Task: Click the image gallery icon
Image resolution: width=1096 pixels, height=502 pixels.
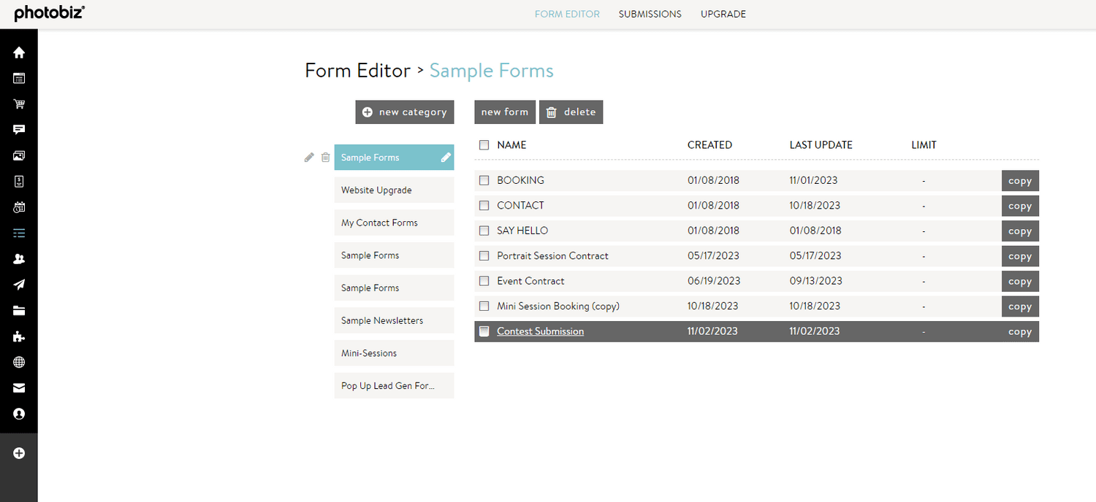Action: [x=19, y=155]
